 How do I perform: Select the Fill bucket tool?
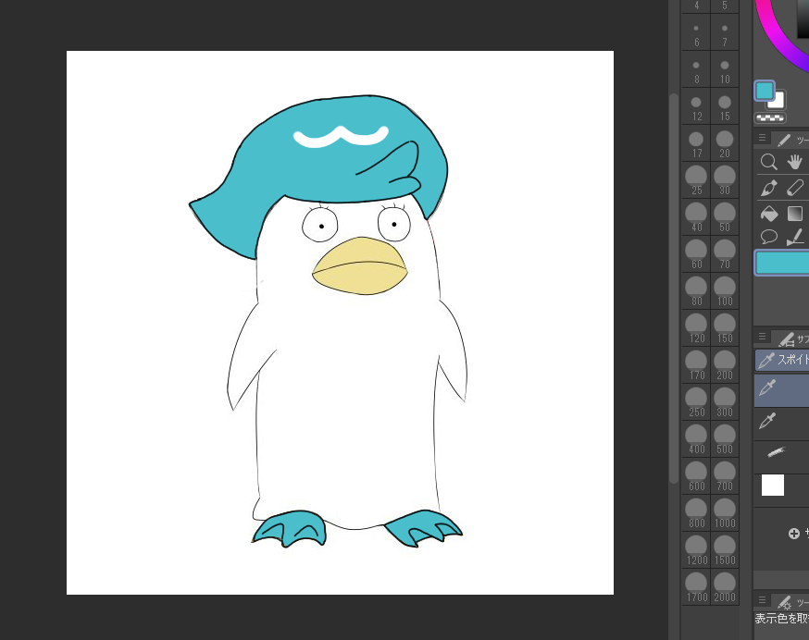tap(769, 213)
